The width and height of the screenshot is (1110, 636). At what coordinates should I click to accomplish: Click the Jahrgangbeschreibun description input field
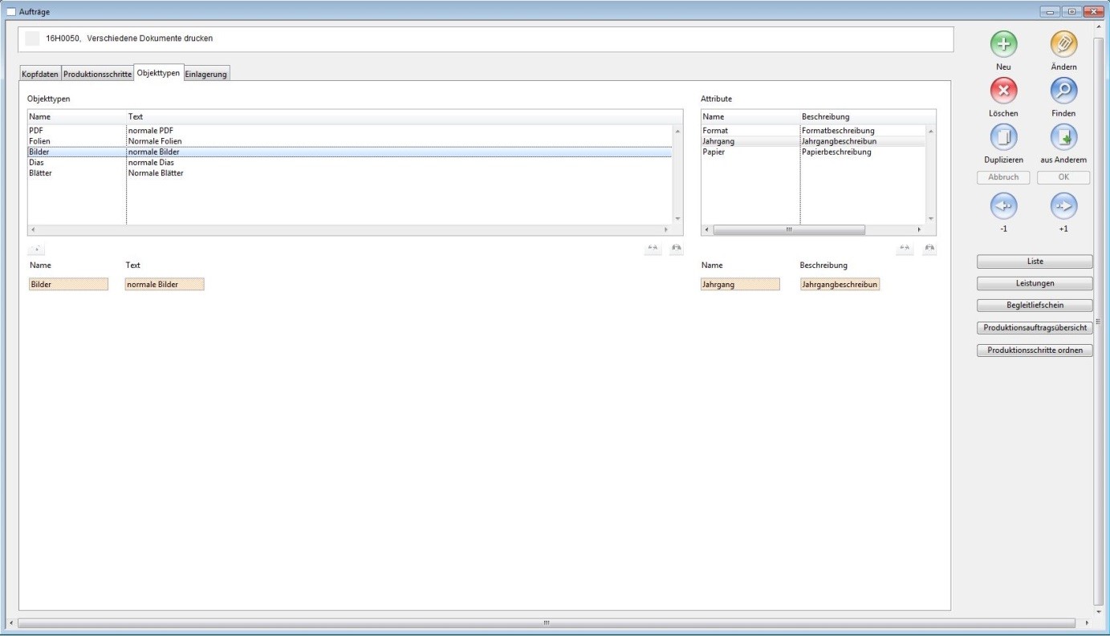pos(840,285)
